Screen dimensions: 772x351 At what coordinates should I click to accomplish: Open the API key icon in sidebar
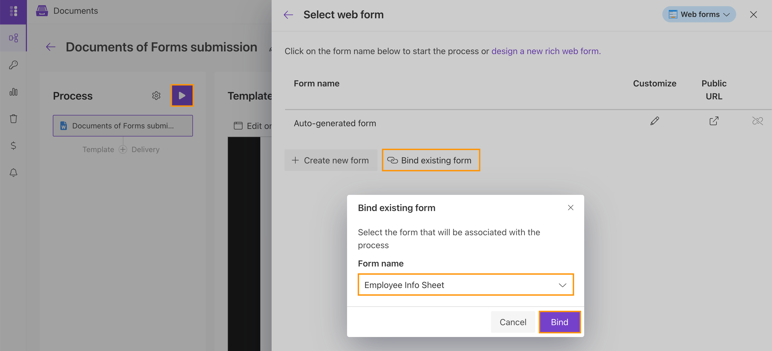pos(13,65)
